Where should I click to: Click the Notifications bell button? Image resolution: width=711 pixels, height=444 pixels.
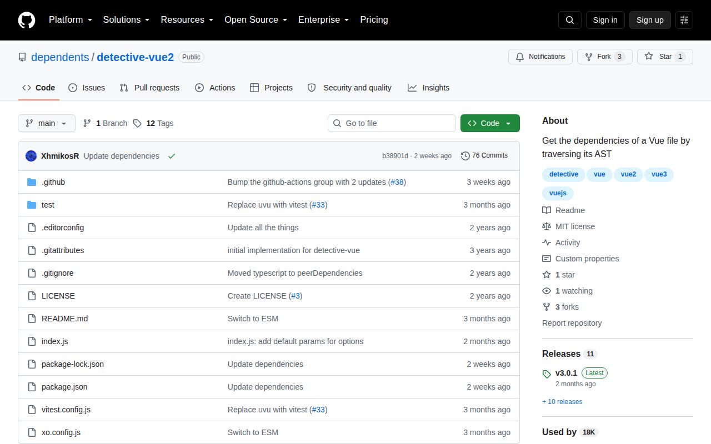540,57
